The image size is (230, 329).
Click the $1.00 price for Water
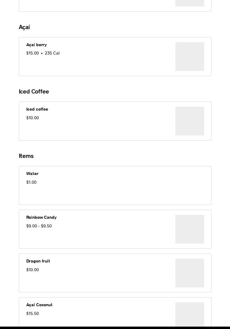point(31,182)
